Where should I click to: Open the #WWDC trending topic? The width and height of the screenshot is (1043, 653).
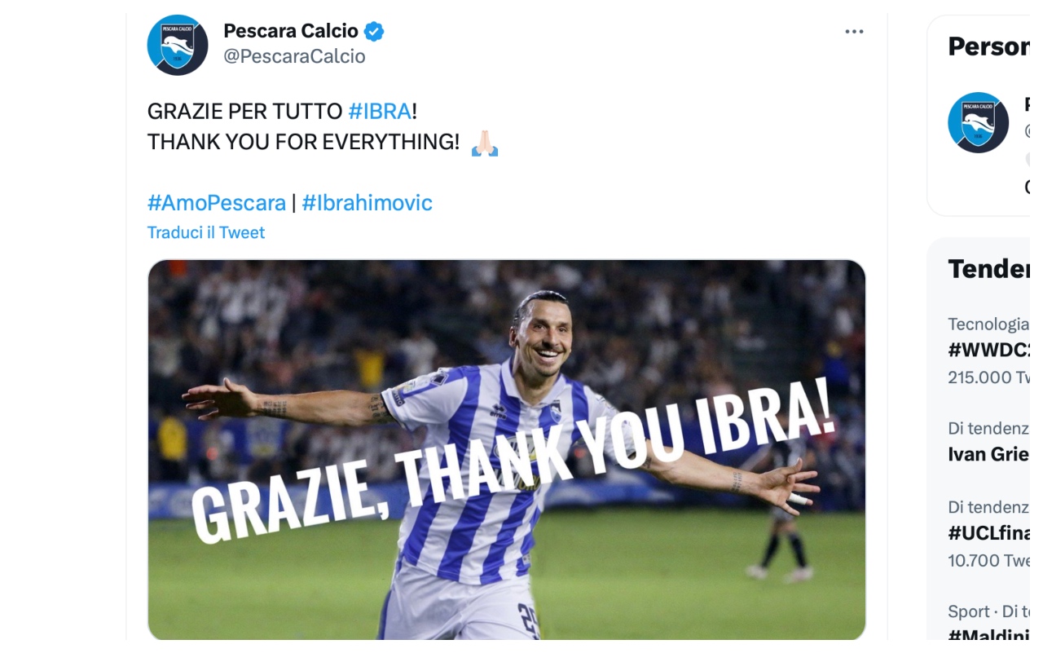(989, 351)
